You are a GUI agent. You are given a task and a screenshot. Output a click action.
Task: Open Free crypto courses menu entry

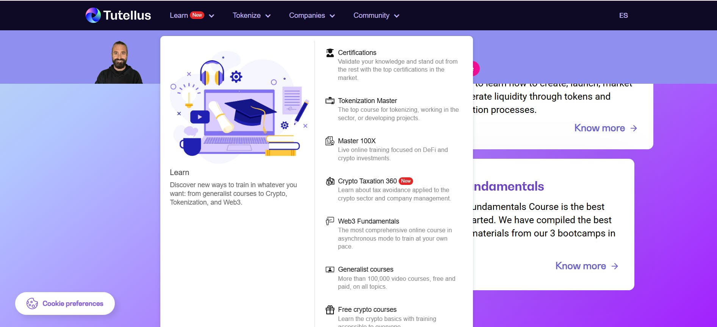click(367, 310)
